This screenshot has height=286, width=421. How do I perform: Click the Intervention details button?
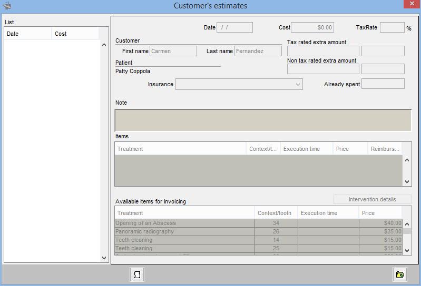[372, 199]
